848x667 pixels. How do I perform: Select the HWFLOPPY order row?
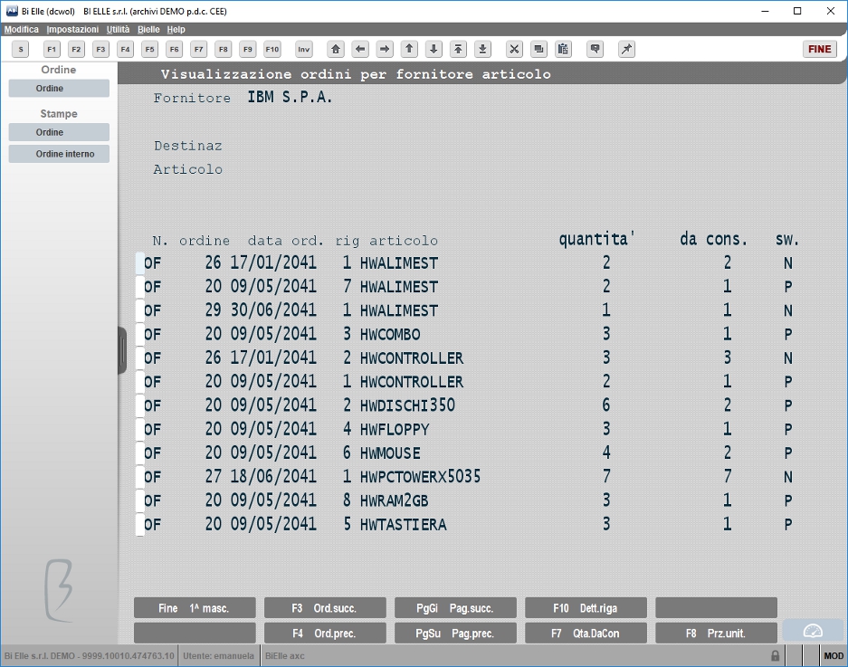469,429
